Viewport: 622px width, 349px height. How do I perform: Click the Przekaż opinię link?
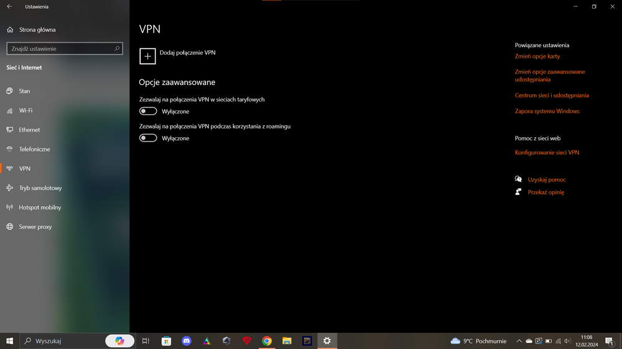[546, 193]
